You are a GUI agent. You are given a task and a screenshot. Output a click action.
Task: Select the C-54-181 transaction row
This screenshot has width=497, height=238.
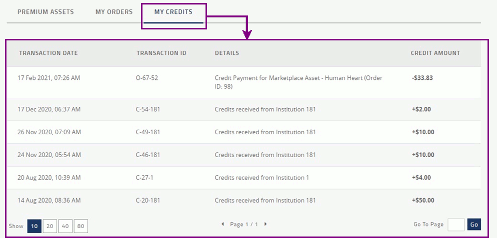pos(243,109)
